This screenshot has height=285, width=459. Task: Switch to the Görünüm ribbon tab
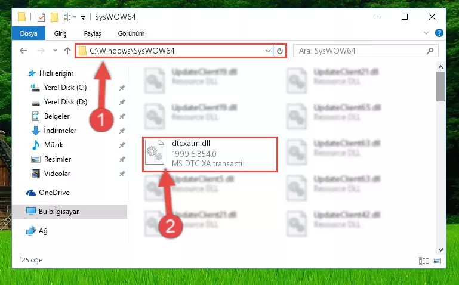(x=131, y=33)
